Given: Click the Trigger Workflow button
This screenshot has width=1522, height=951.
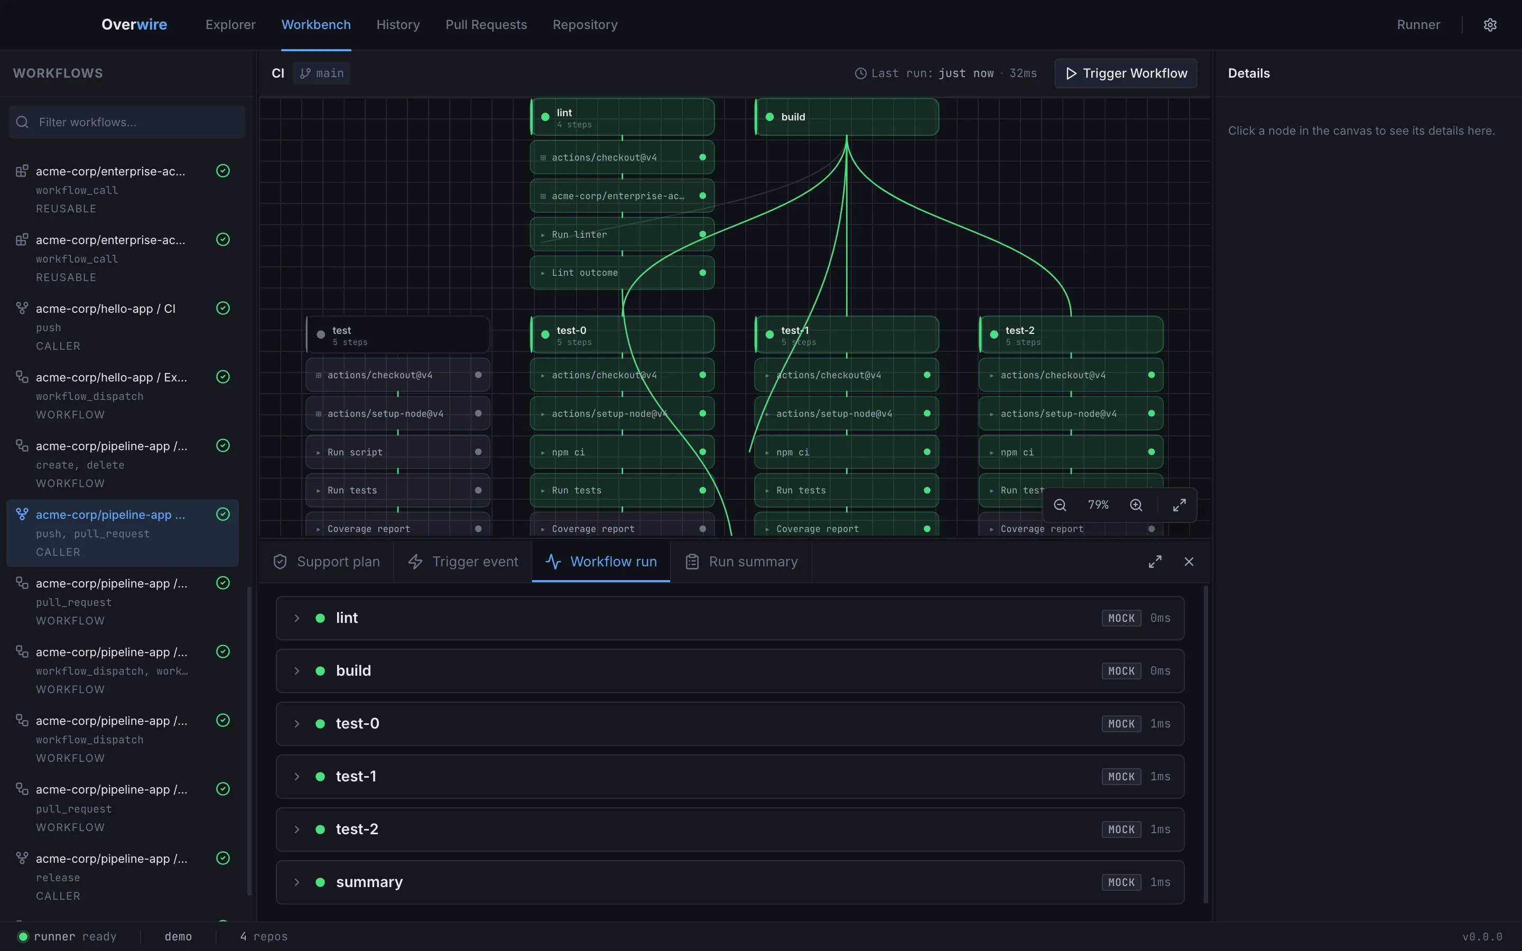Looking at the screenshot, I should coord(1126,73).
